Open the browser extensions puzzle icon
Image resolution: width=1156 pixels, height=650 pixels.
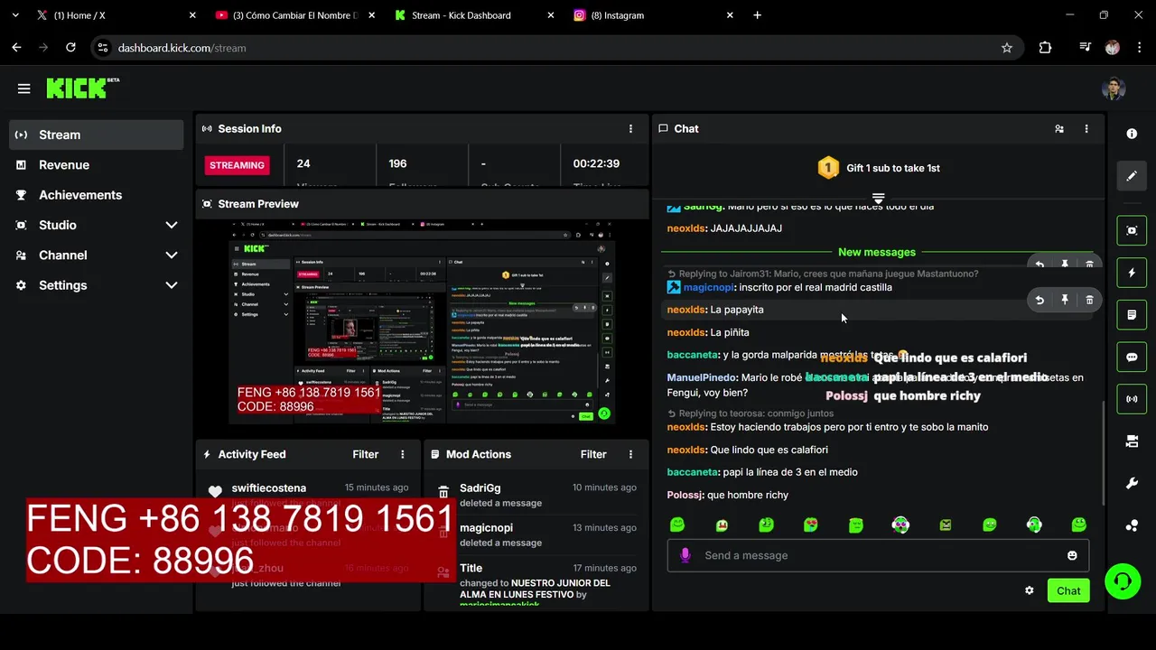[1045, 48]
